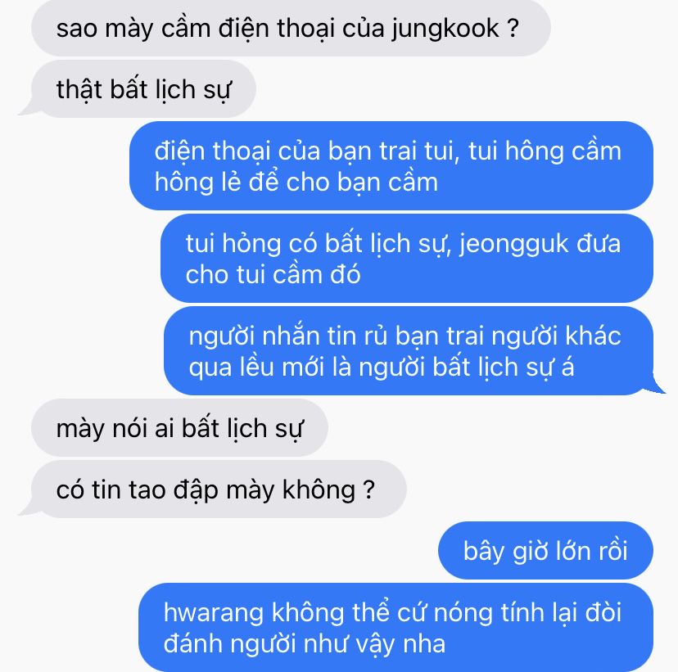The image size is (678, 672).
Task: Click the words 'cho tui cầm đó'
Action: 273,274
